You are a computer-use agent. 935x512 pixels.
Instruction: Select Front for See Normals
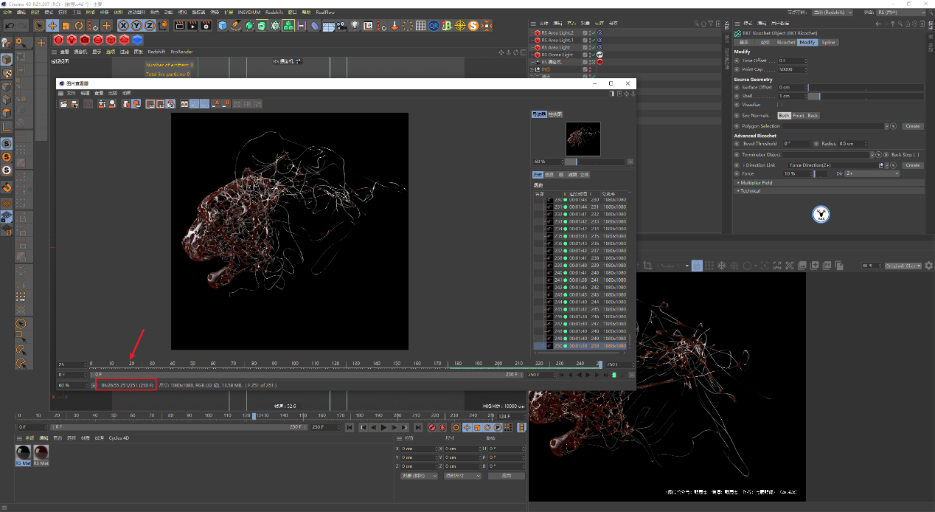(799, 116)
